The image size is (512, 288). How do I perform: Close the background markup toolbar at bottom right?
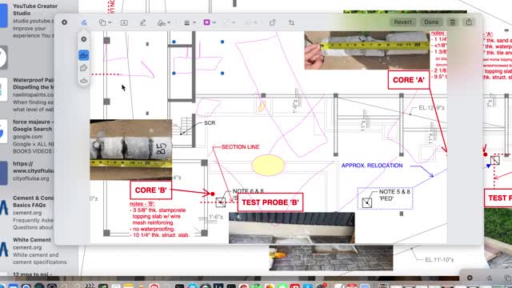pos(470,278)
